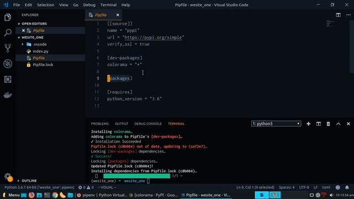This screenshot has width=354, height=199.
Task: Close the terminal panel
Action: pos(348,124)
